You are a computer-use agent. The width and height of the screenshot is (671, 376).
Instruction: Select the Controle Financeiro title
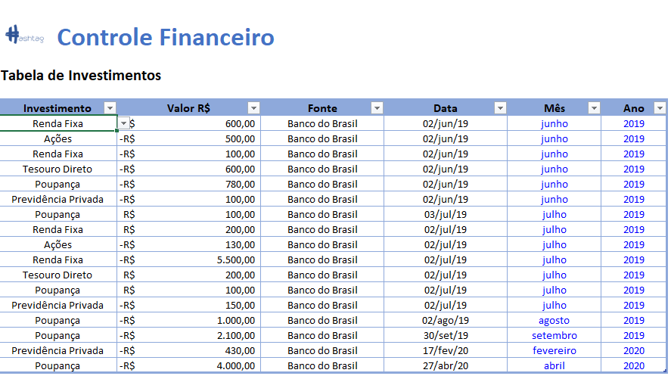(x=166, y=37)
